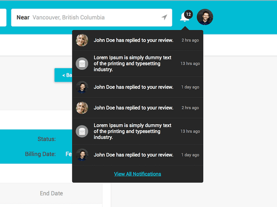Click the grey icon beside first Lorem Ipsum notification
The image size is (277, 207).
click(x=82, y=64)
